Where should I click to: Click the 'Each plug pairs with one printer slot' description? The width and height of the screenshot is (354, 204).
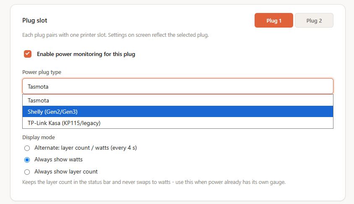pyautogui.click(x=115, y=35)
